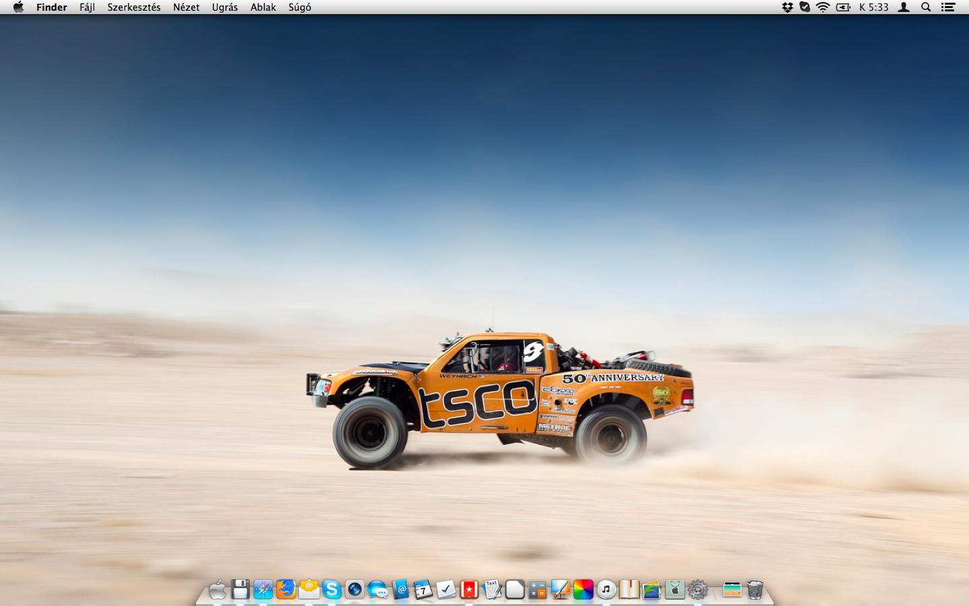Open the Trash in the Dock
Image resolution: width=969 pixels, height=606 pixels.
pyautogui.click(x=755, y=590)
